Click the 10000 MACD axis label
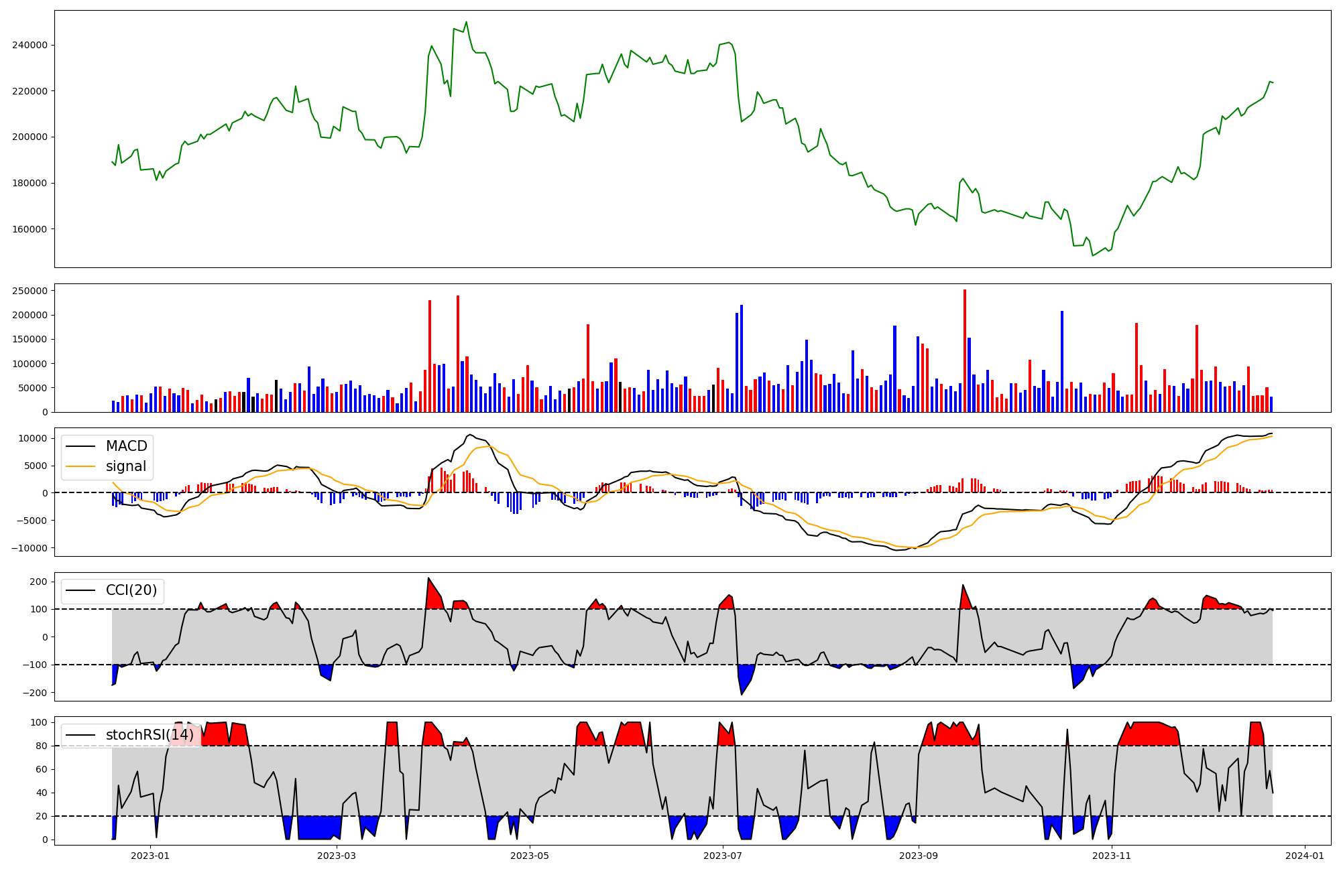Image resolution: width=1341 pixels, height=871 pixels. [34, 439]
